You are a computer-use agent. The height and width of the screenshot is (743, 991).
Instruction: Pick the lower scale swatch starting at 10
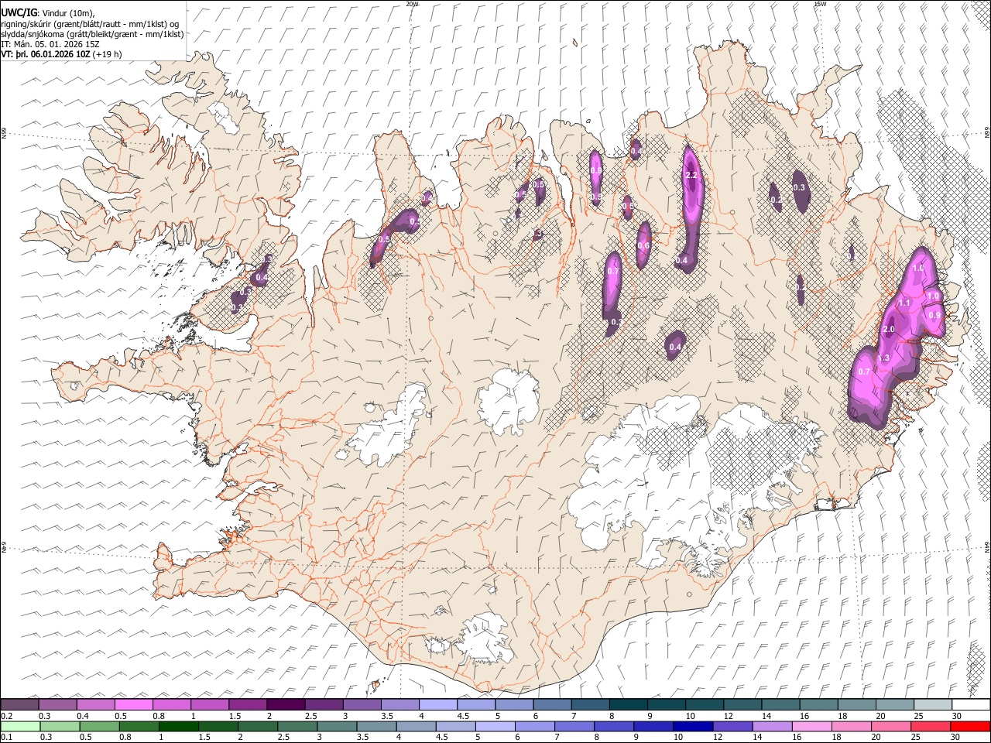click(x=694, y=726)
